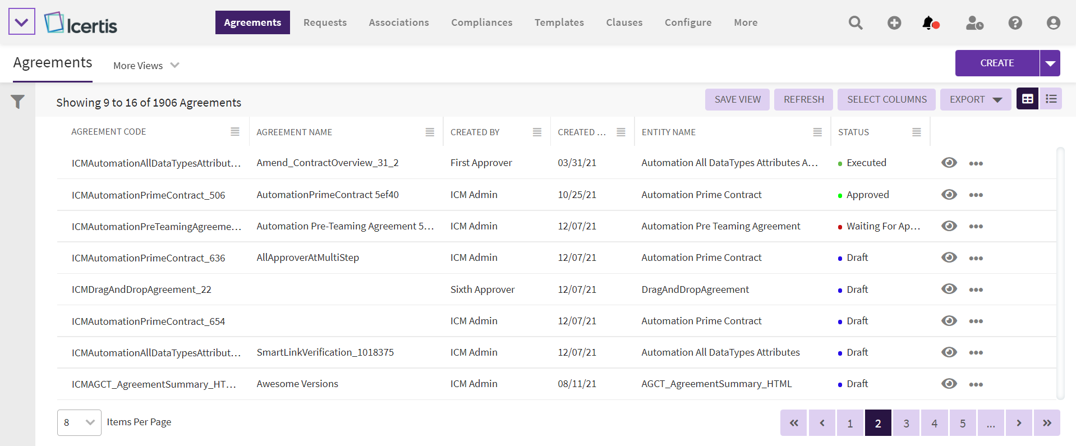Switch to the list view layout
Viewport: 1076px width, 446px height.
pyautogui.click(x=1051, y=99)
